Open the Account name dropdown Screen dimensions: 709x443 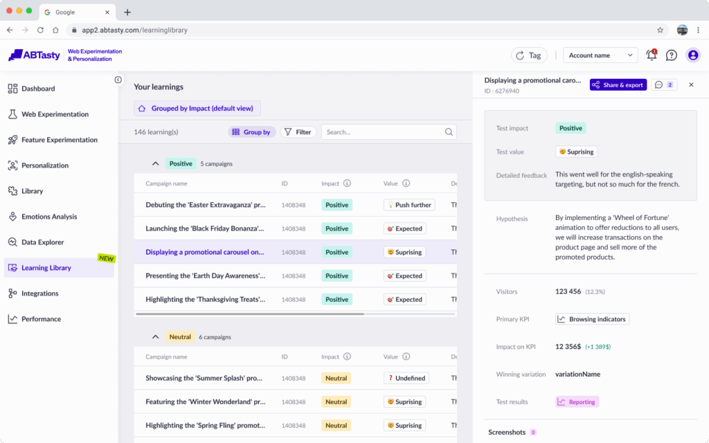(x=600, y=55)
